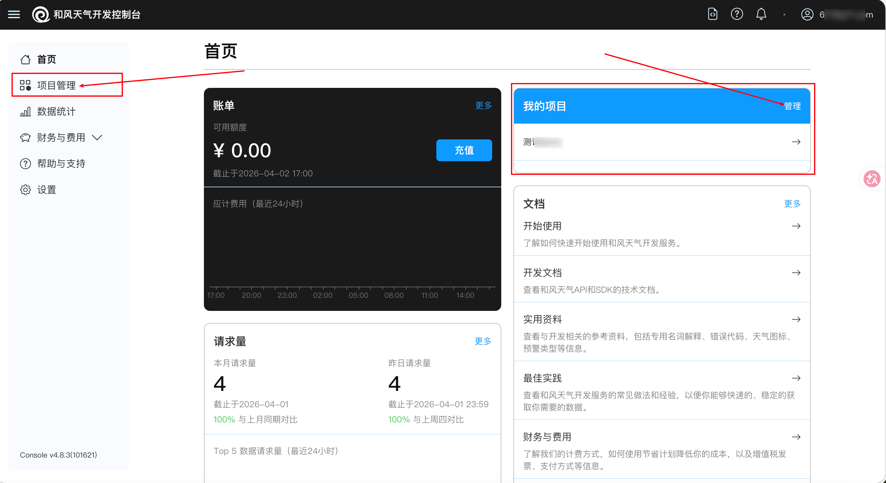Click the floating translate icon at right edge
This screenshot has height=483, width=886.
(872, 179)
